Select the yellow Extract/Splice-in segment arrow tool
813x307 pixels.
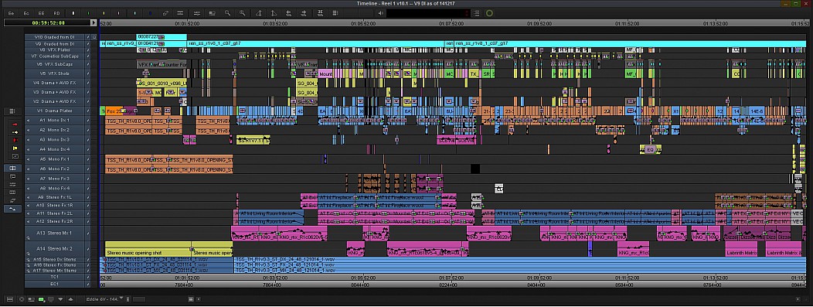pyautogui.click(x=15, y=132)
